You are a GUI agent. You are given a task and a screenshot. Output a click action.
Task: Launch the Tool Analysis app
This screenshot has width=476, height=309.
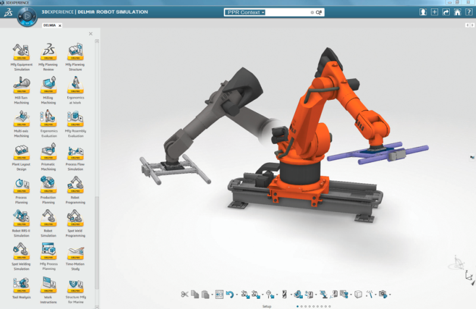21,288
